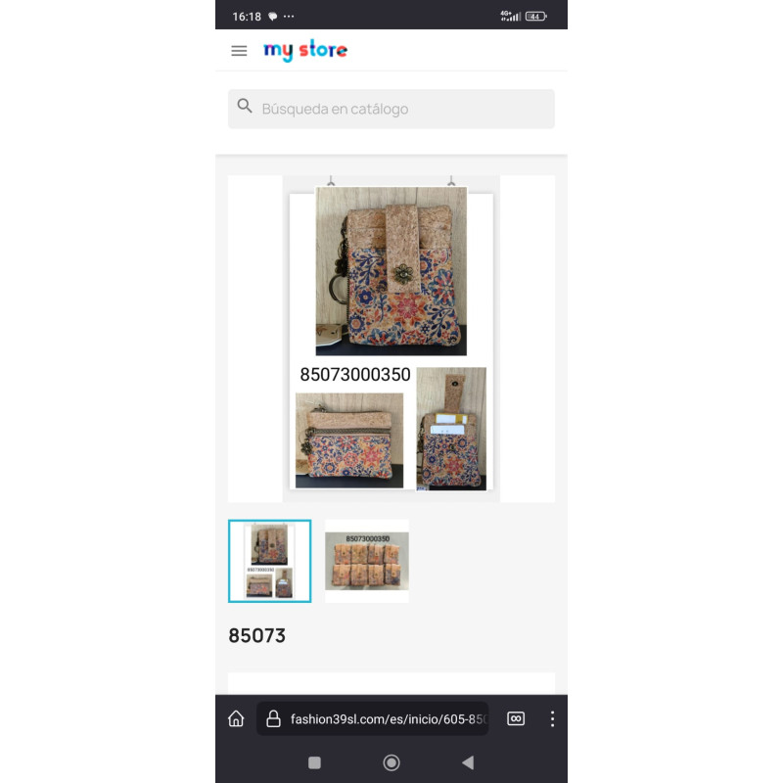The image size is (783, 783).
Task: Tap the Android back triangle button
Action: pyautogui.click(x=468, y=762)
